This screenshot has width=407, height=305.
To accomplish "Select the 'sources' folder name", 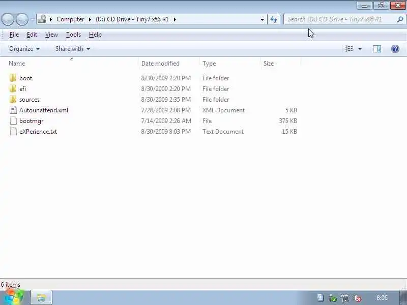I will [30, 100].
